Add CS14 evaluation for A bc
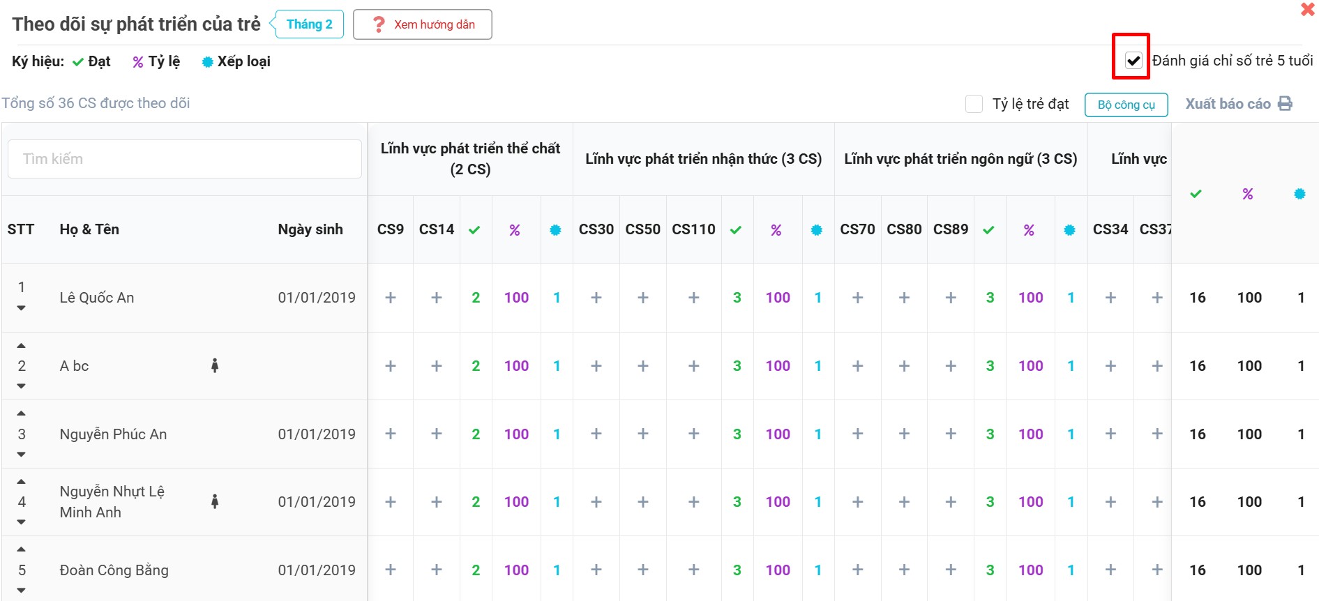Screen dimensions: 1319x601 pyautogui.click(x=437, y=366)
